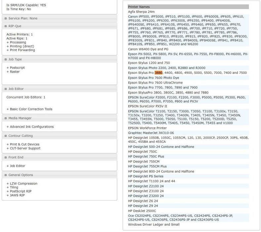
Task: Collapse the Contour Cutting section
Action: (x=6, y=136)
